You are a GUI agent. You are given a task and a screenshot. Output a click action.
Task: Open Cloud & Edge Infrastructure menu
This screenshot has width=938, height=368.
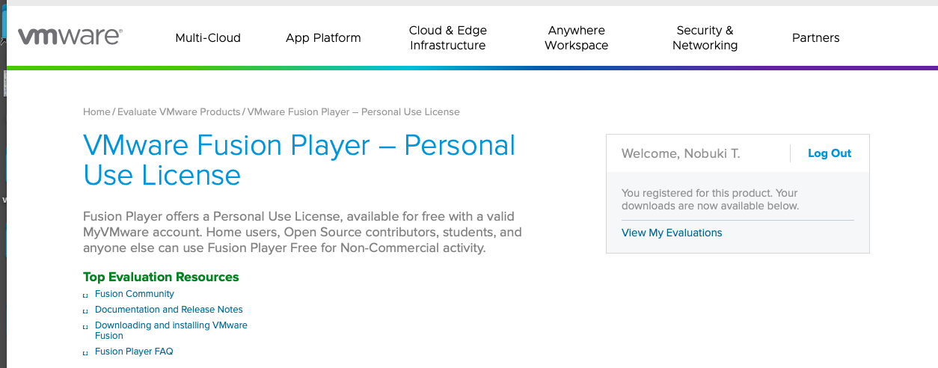(448, 38)
